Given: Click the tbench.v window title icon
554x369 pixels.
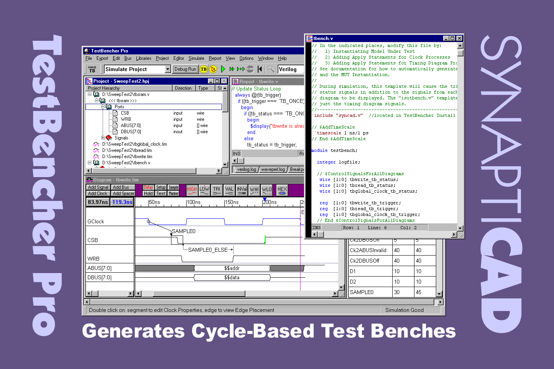Looking at the screenshot, I should 310,38.
